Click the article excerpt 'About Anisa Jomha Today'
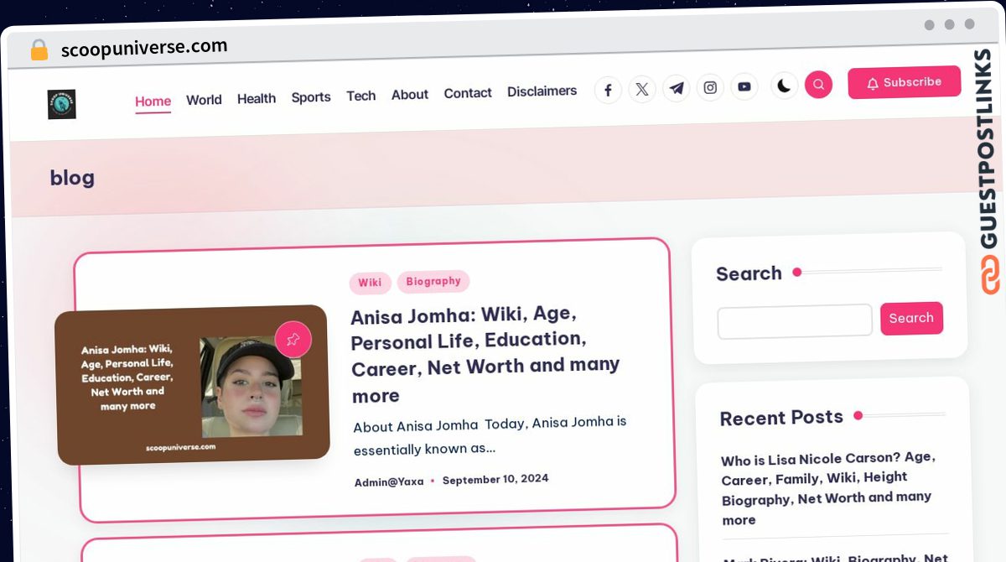Screen dimensions: 1006x562 pyautogui.click(x=490, y=435)
